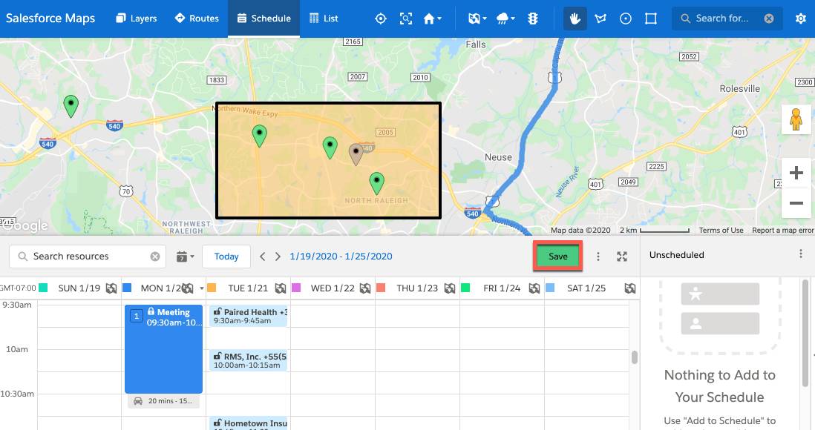The width and height of the screenshot is (815, 430).
Task: Open the map style dropdown in toolbar
Action: coord(477,19)
